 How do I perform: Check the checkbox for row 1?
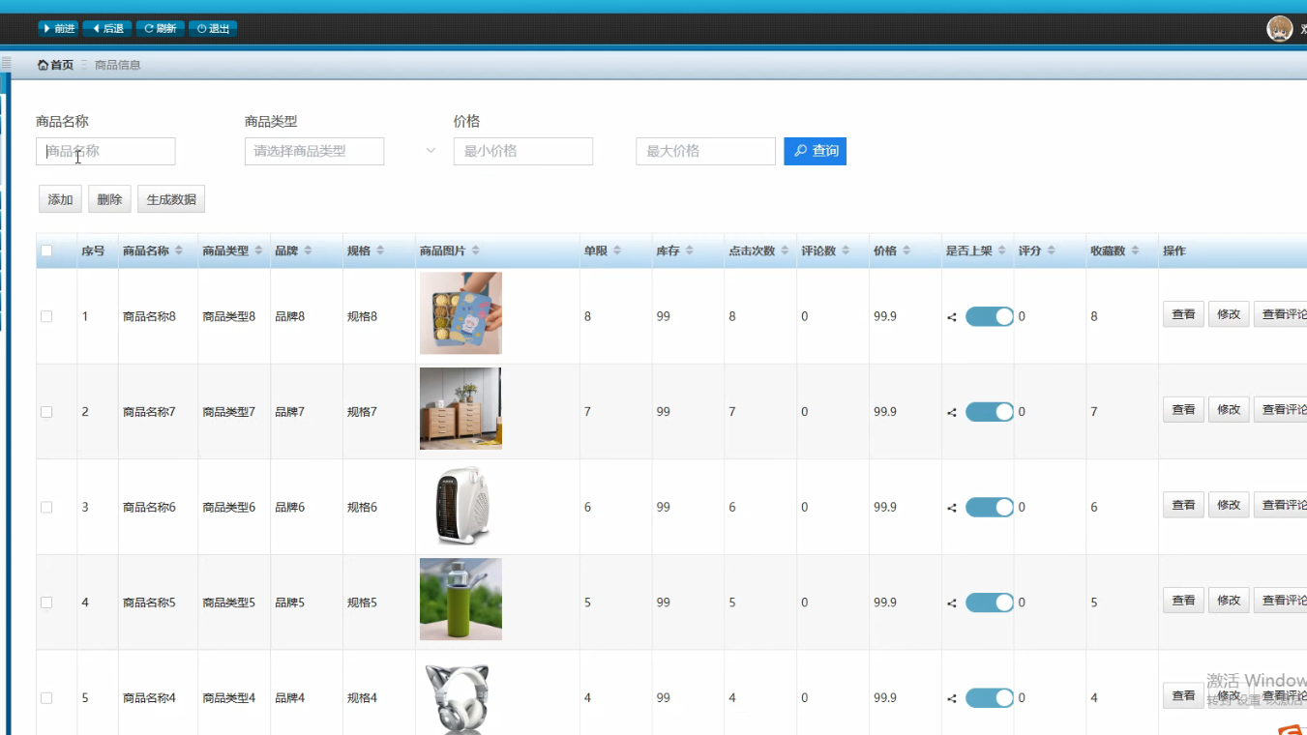pos(46,316)
